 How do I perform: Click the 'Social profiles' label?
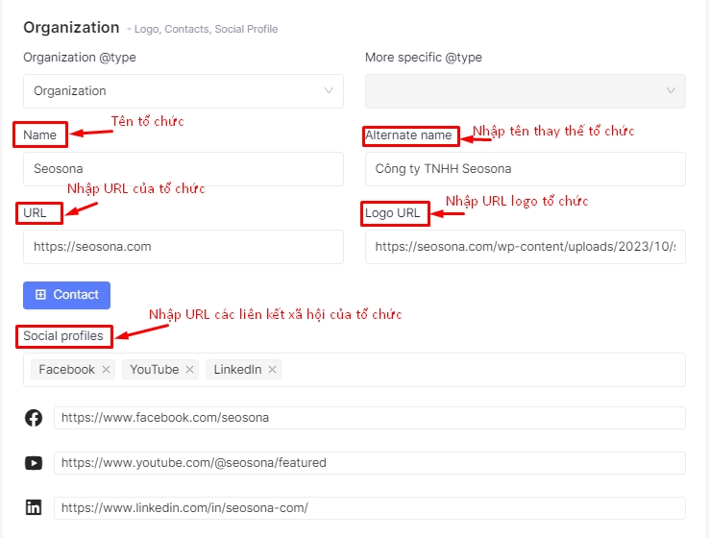click(63, 336)
